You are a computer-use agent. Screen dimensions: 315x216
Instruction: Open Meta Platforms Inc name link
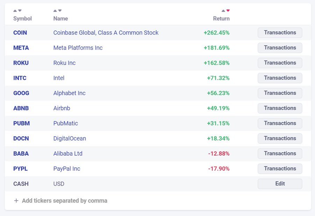78,48
